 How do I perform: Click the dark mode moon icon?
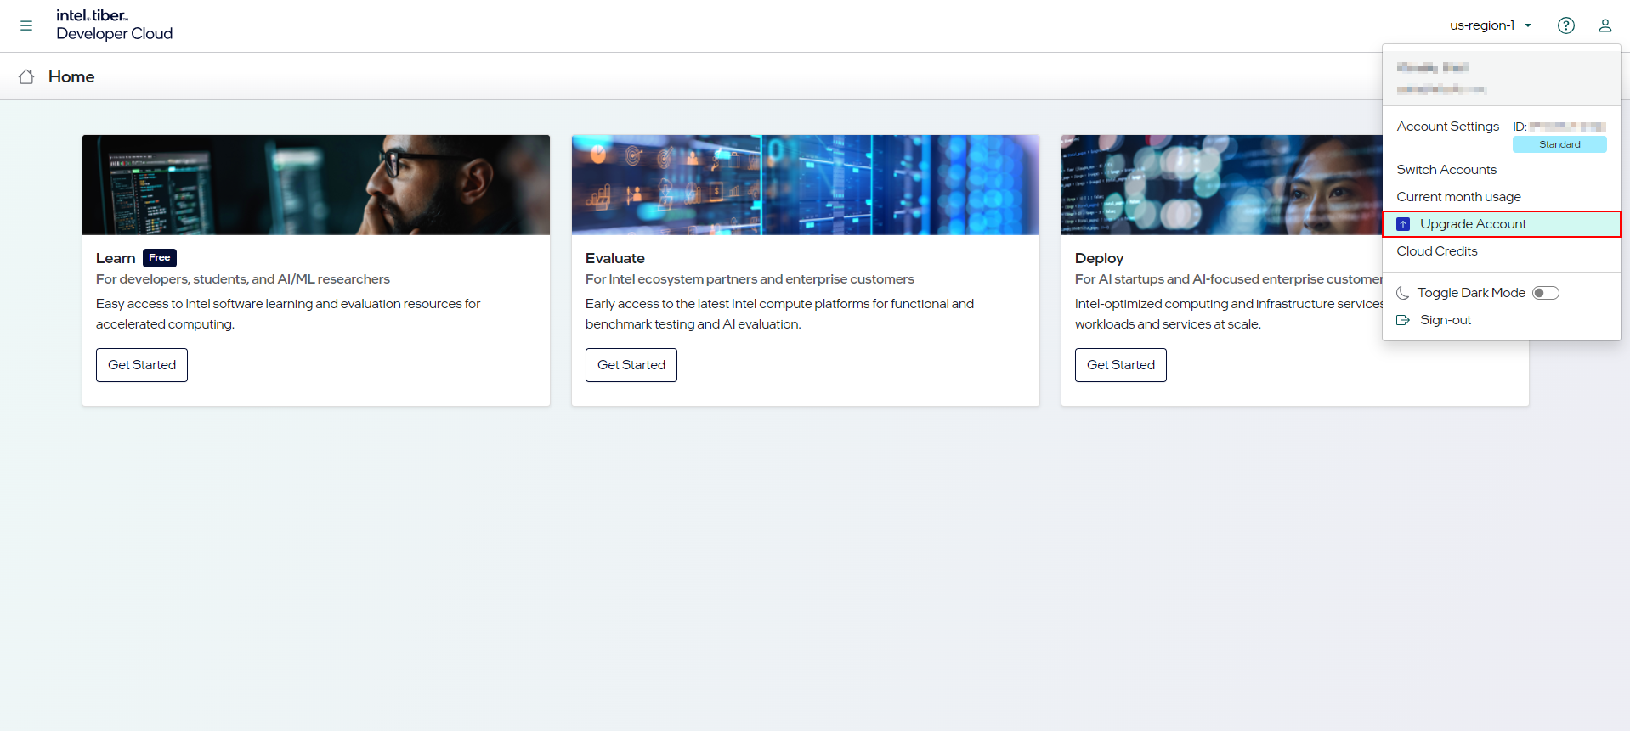[x=1403, y=293]
